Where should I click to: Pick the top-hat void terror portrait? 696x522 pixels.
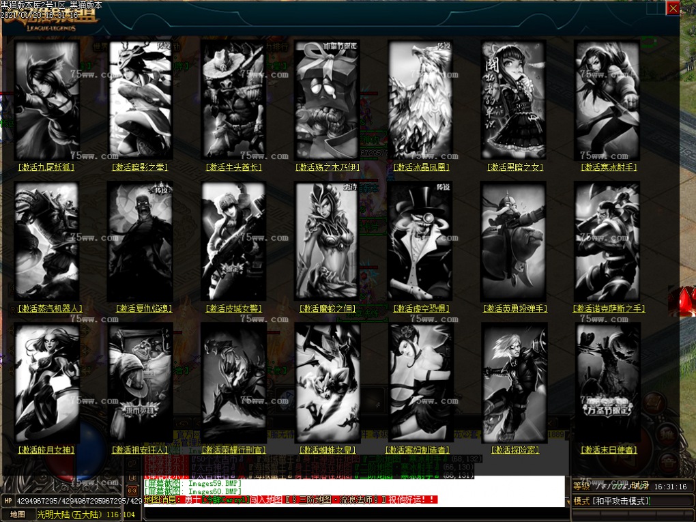point(421,242)
